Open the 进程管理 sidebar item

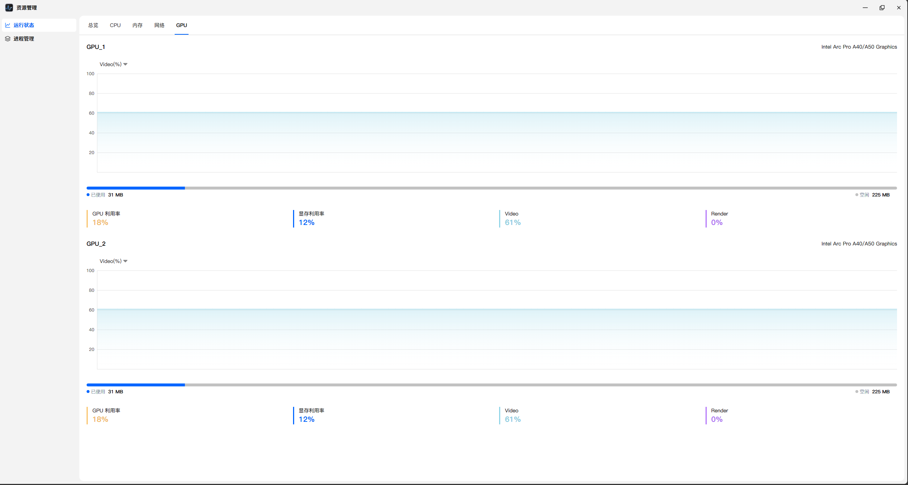pos(39,39)
